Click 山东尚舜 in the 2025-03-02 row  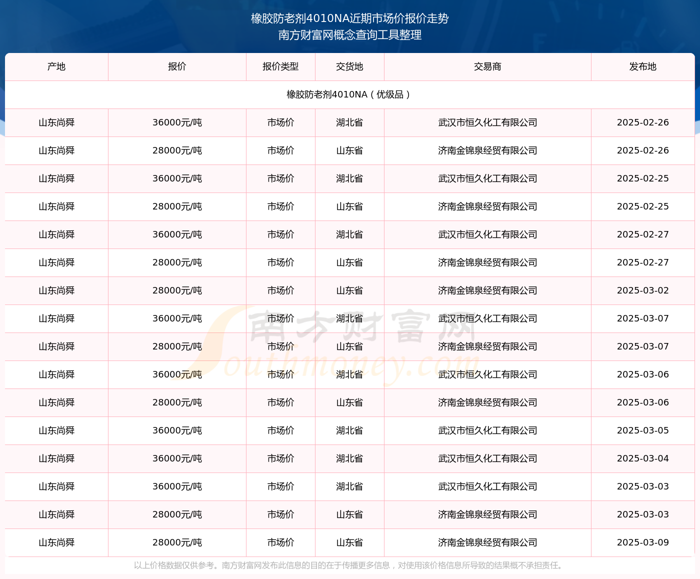click(x=56, y=290)
